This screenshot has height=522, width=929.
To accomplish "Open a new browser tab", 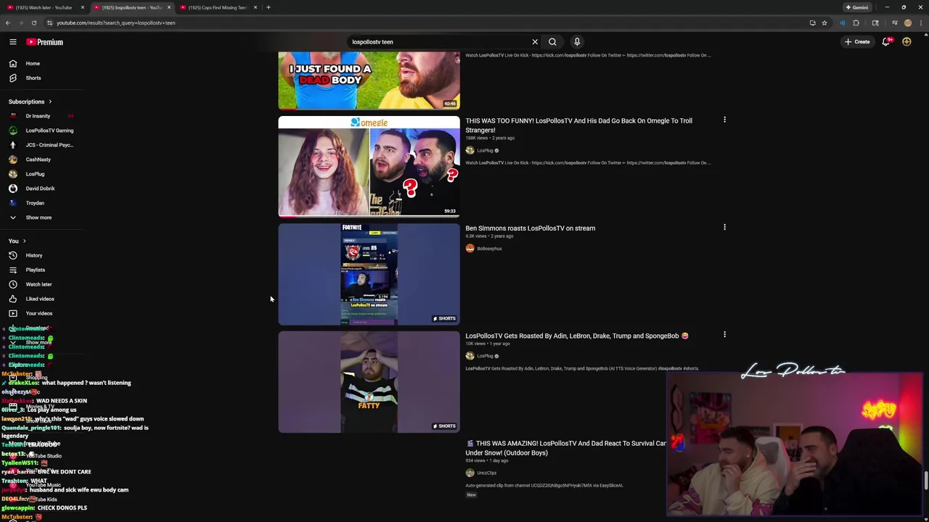I will coord(269,7).
